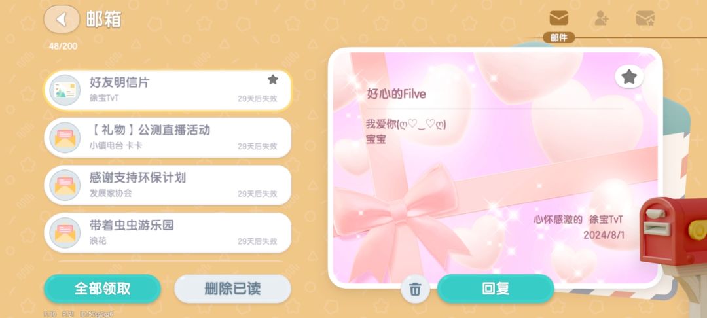Viewport: 707px width, 318px height.
Task: Click the sender name 徐宝TvT on the postcard
Action: (x=606, y=220)
